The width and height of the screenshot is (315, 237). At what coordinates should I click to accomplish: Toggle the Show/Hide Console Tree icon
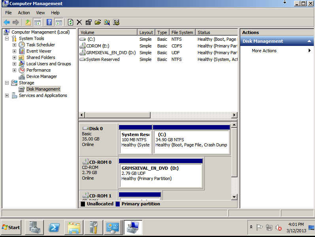click(x=38, y=22)
